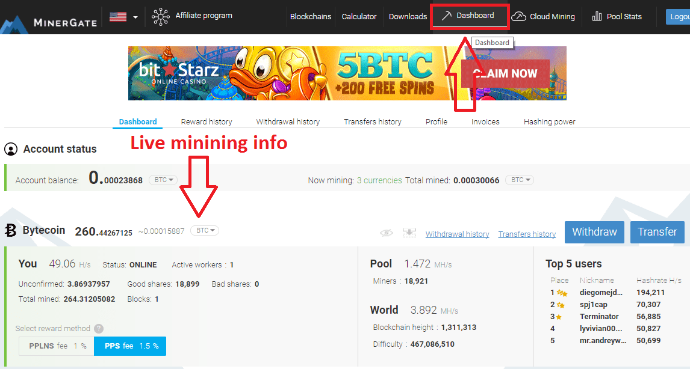This screenshot has height=369, width=690.
Task: Click the Difficulty value 467,086,510
Action: [x=432, y=344]
